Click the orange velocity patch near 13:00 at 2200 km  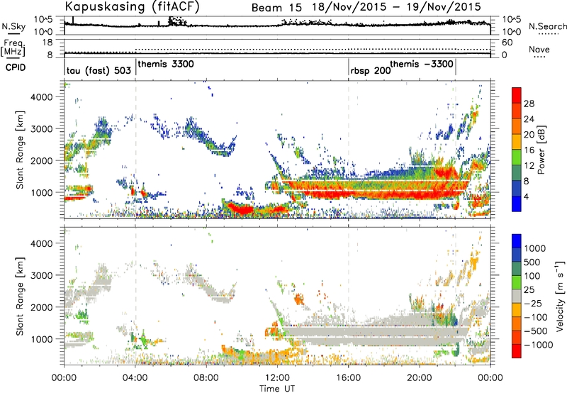click(x=299, y=299)
